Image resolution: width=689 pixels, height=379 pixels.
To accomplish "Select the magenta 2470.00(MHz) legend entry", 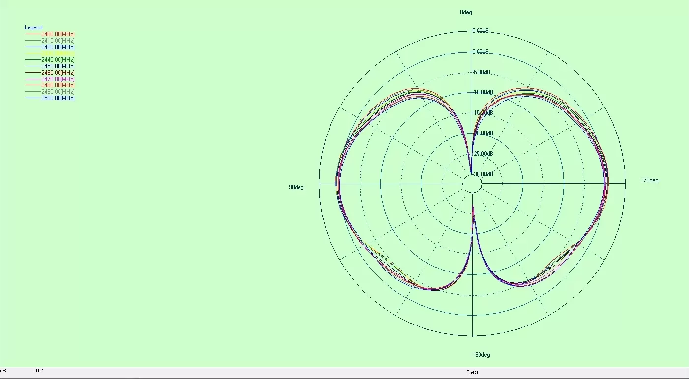I will coord(58,79).
